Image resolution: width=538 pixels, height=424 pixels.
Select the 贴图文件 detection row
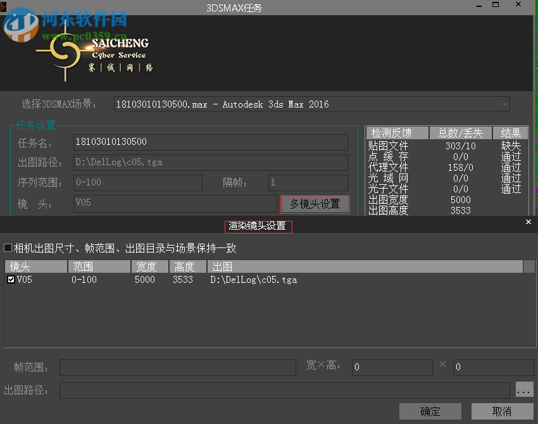click(446, 146)
